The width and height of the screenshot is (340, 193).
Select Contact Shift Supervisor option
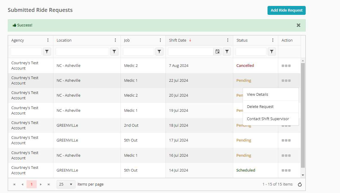click(x=268, y=119)
